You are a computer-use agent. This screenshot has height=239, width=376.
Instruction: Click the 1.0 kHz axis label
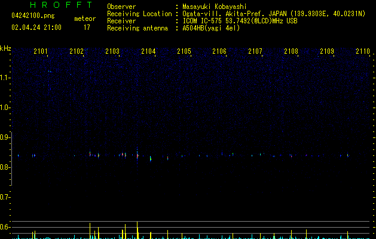click(x=5, y=108)
